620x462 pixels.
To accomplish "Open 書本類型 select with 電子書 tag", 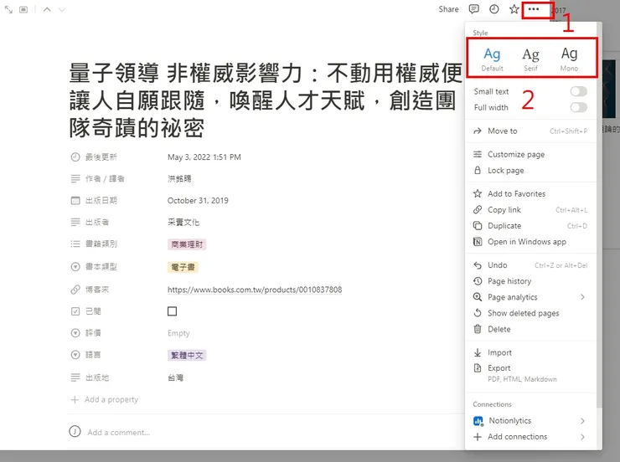I will coord(183,267).
